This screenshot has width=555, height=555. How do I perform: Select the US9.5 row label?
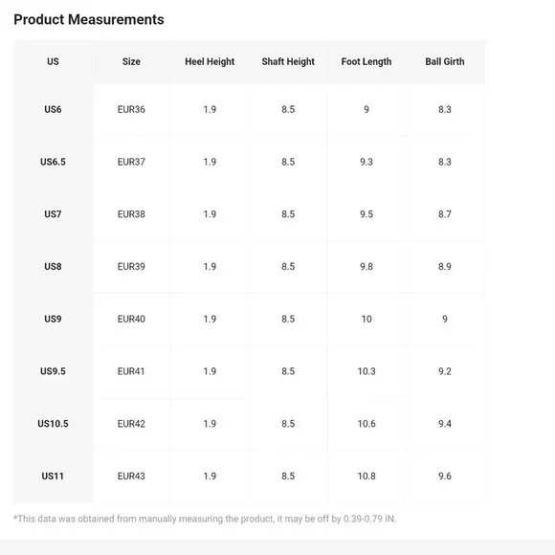(53, 371)
